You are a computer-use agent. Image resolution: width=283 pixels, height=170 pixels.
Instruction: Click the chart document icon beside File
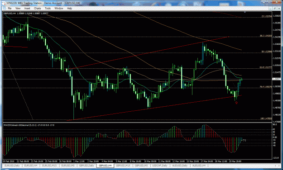tap(5, 8)
